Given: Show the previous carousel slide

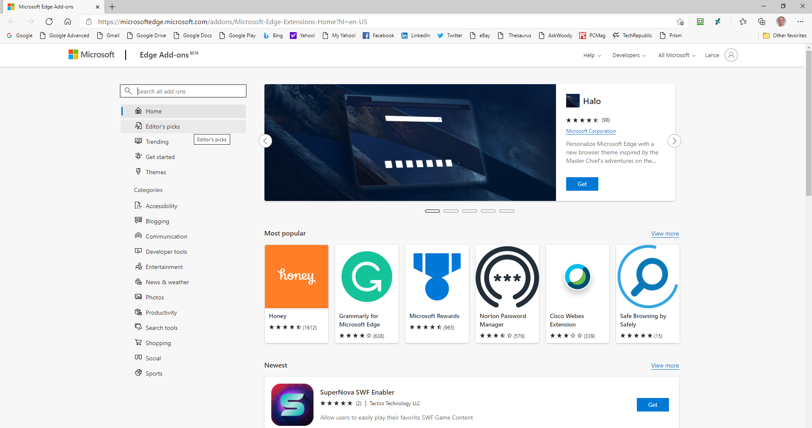Looking at the screenshot, I should point(265,141).
